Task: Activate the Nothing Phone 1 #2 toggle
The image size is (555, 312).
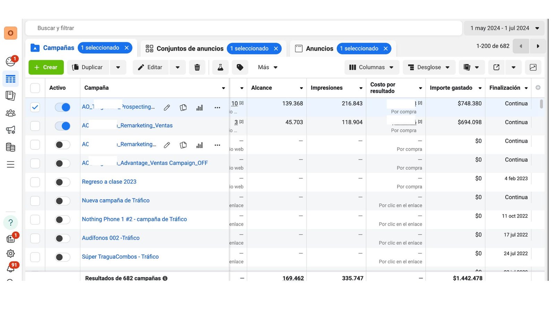Action: click(x=62, y=219)
